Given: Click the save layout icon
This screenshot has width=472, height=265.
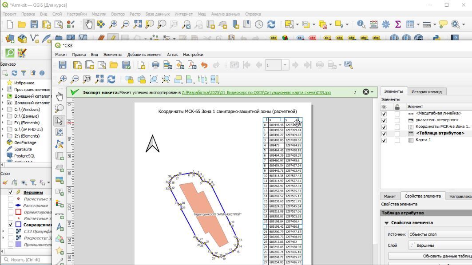Looking at the screenshot, I should [63, 65].
